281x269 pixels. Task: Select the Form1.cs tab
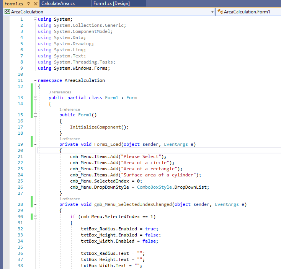point(14,3)
